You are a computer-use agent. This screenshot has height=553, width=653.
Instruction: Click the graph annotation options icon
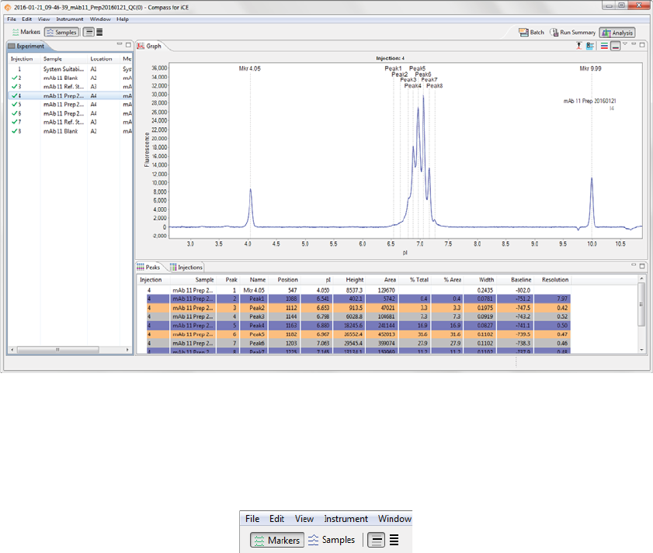(590, 47)
